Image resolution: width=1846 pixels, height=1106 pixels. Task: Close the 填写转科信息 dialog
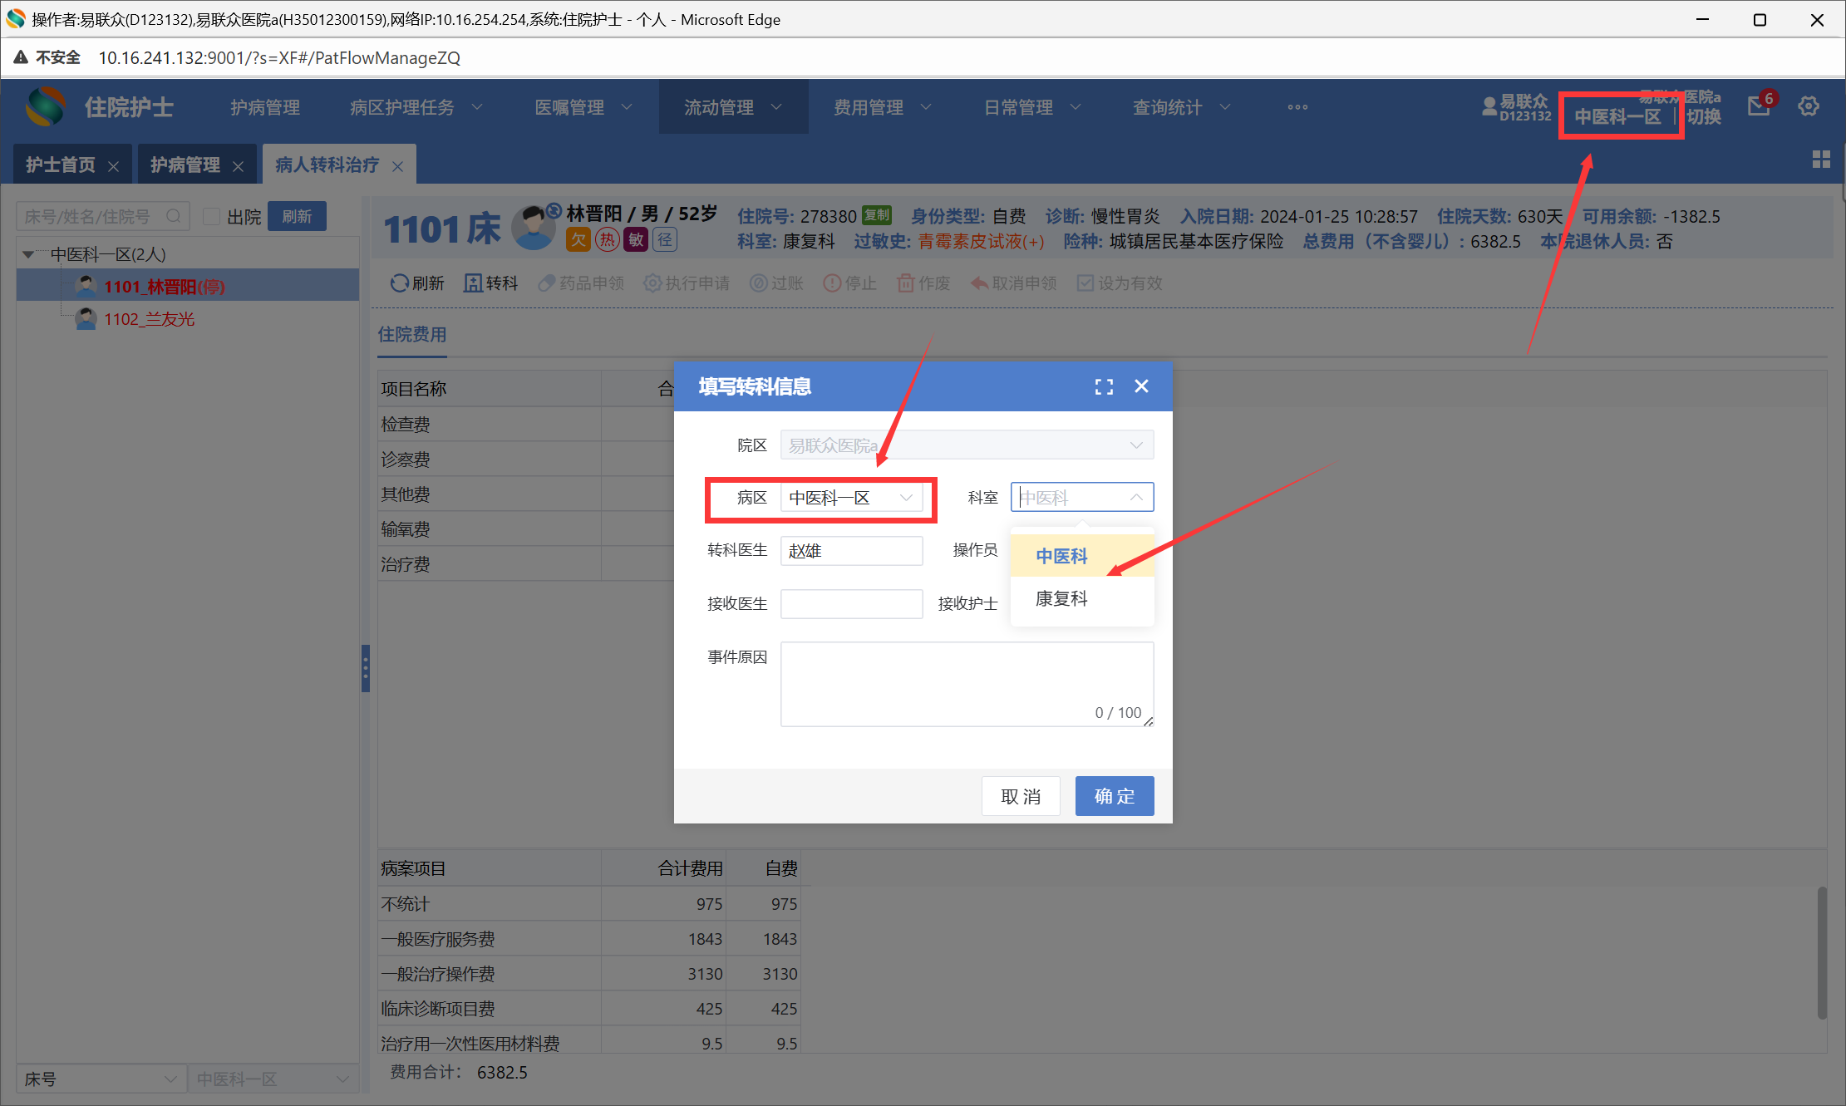coord(1141,386)
